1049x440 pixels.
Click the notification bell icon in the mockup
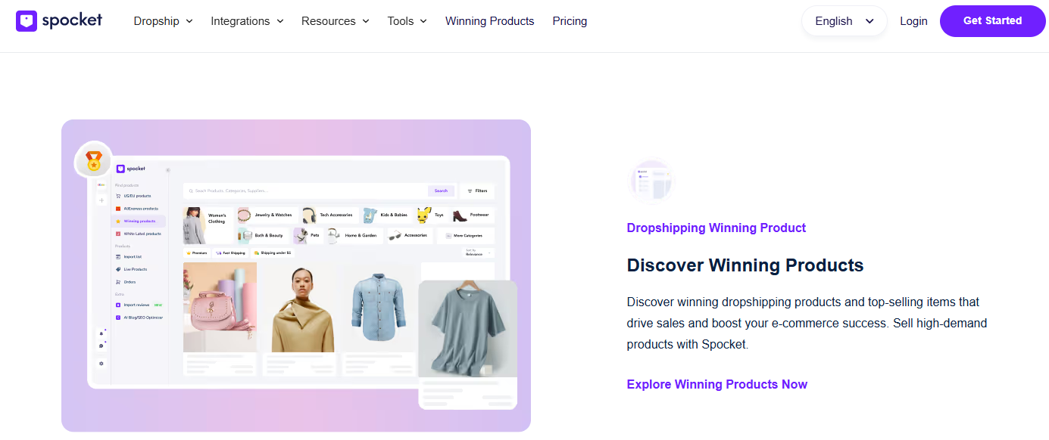101,333
